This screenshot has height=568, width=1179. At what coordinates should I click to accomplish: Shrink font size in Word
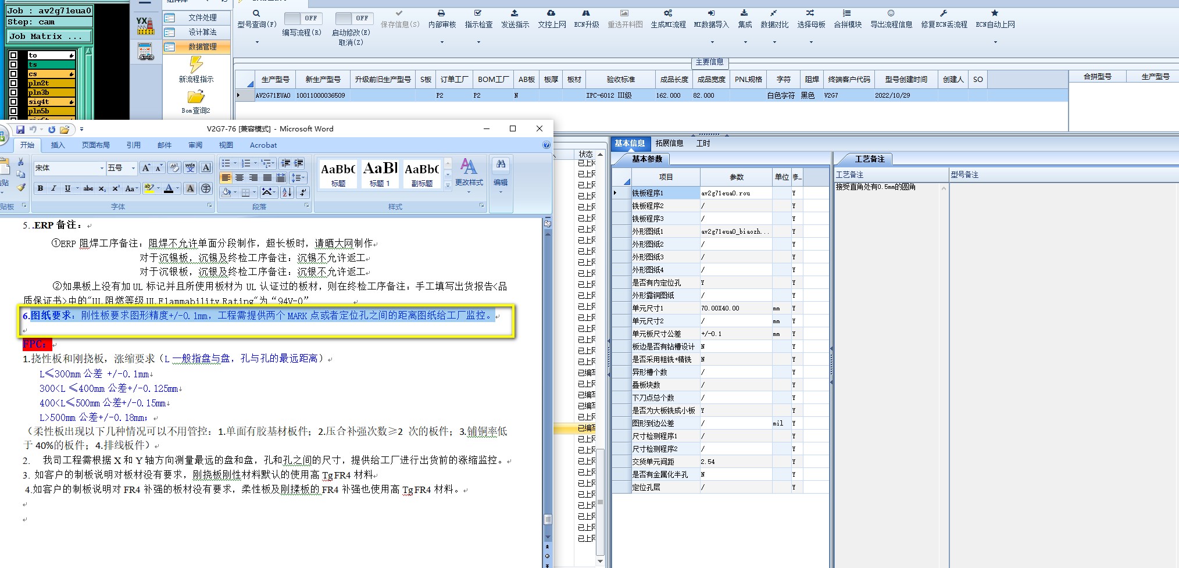(x=159, y=168)
